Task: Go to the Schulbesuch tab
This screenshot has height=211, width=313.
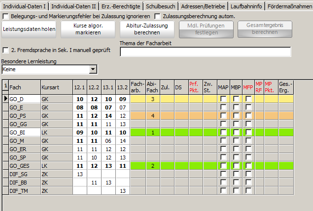Action: point(161,6)
